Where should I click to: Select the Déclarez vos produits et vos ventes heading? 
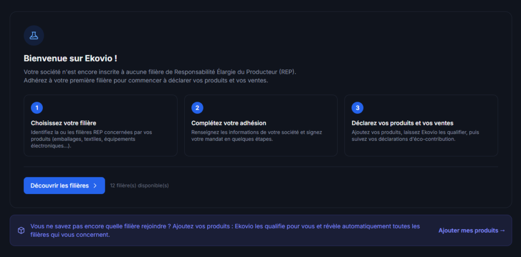tap(402, 123)
